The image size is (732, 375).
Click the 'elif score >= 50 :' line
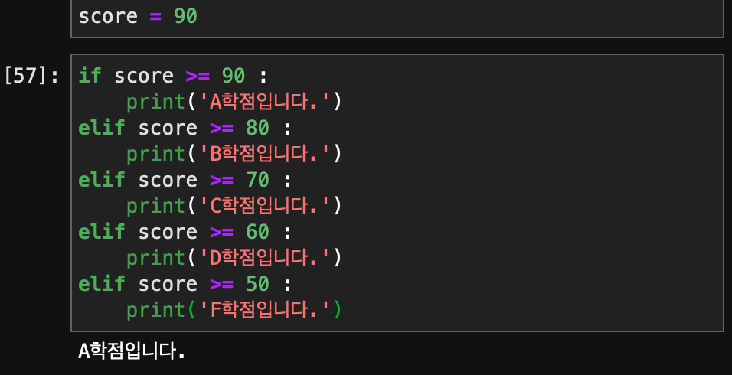pos(185,284)
